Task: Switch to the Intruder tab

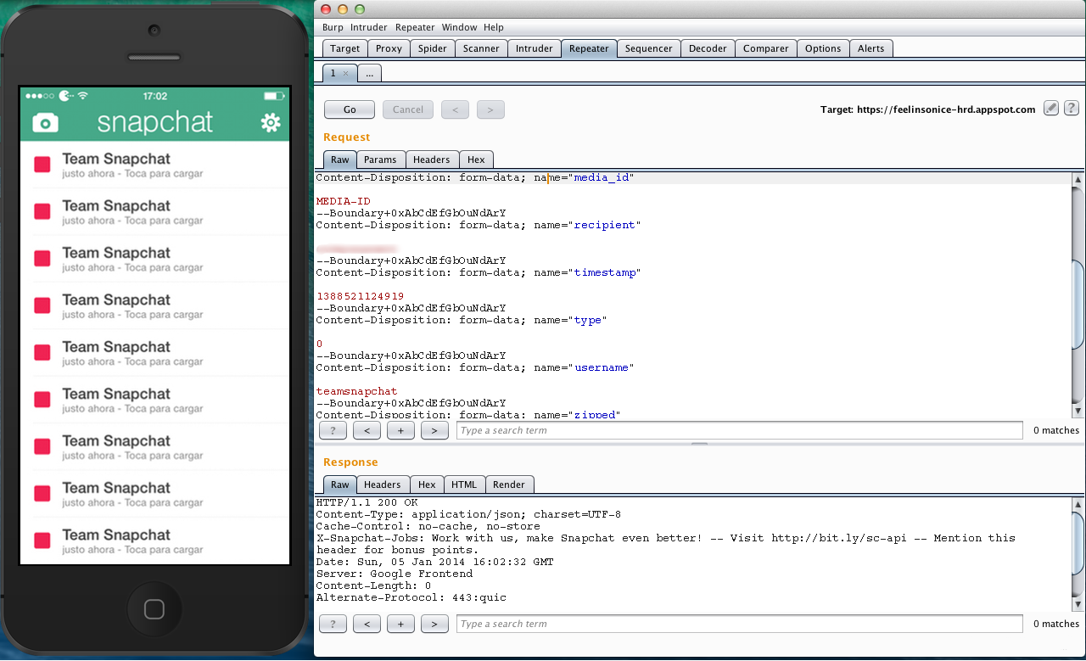Action: click(x=535, y=48)
